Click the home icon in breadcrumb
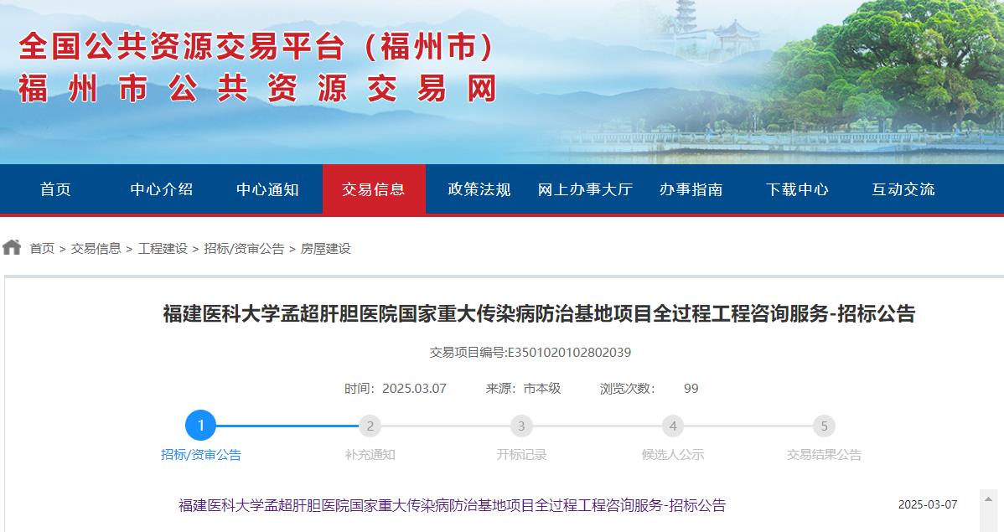Image resolution: width=1004 pixels, height=532 pixels. click(12, 247)
